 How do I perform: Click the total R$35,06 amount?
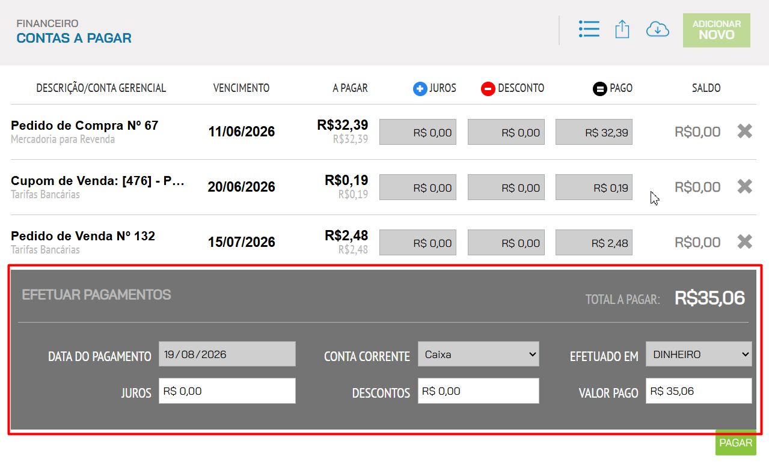tap(710, 298)
